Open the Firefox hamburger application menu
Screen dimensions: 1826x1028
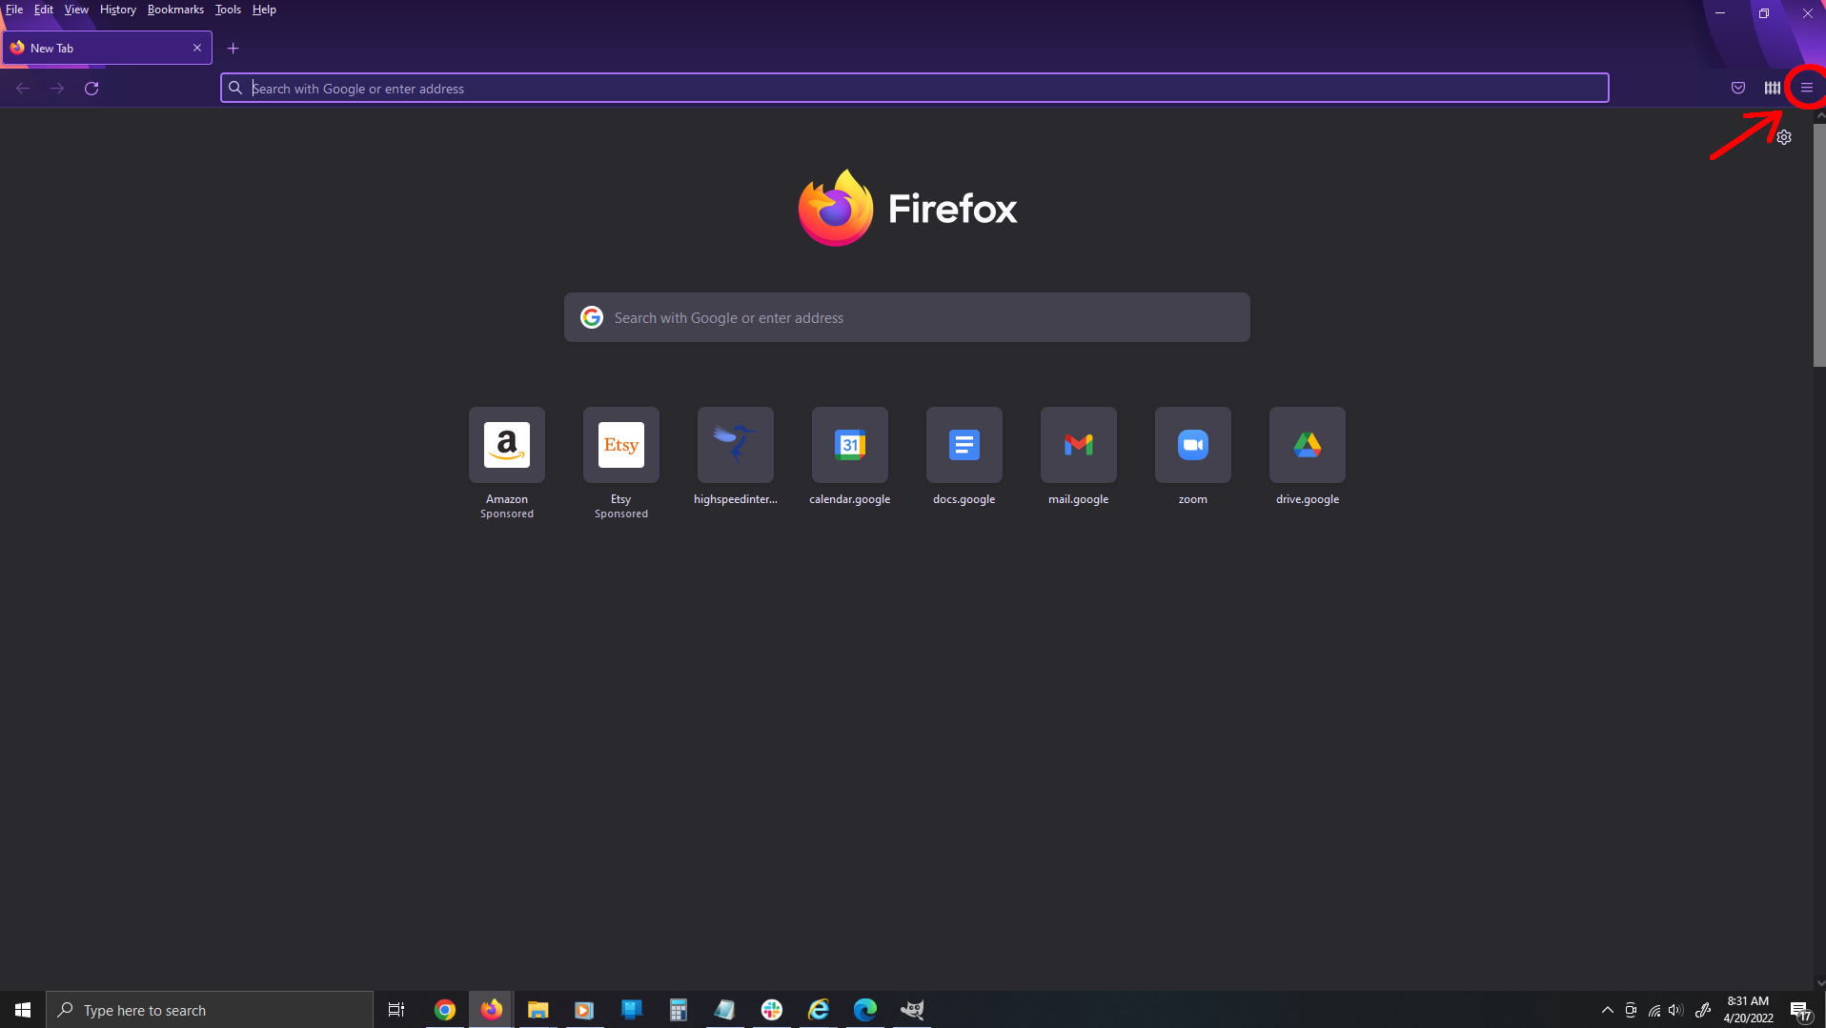[1806, 88]
